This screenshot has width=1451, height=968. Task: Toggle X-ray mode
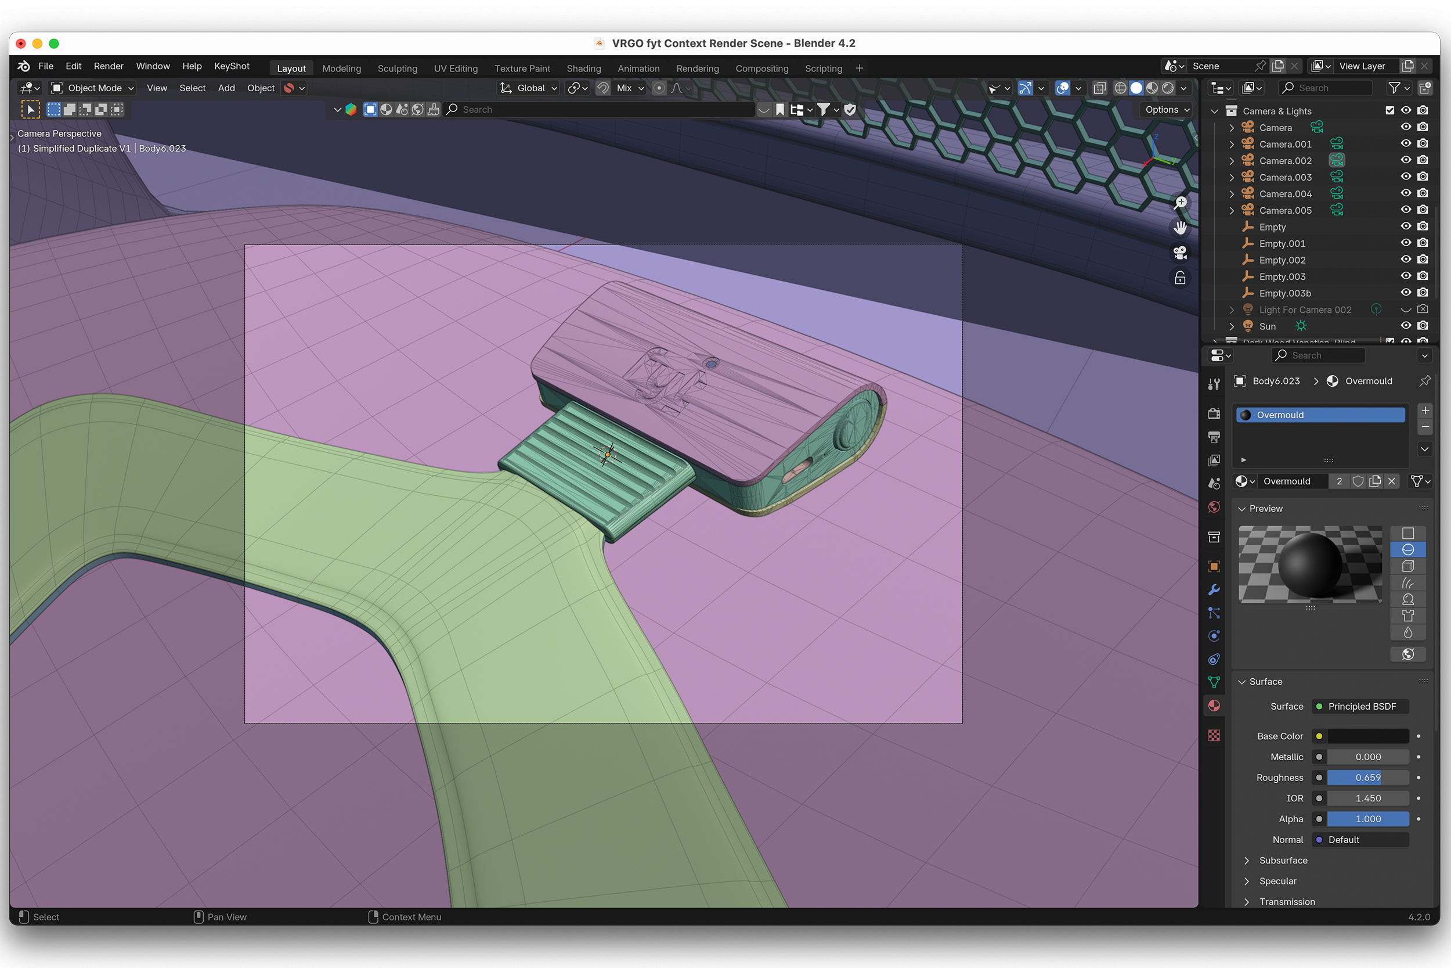pyautogui.click(x=1099, y=88)
